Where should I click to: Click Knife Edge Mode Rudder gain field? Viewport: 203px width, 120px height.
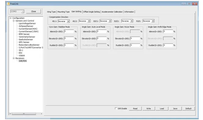pos(168,45)
